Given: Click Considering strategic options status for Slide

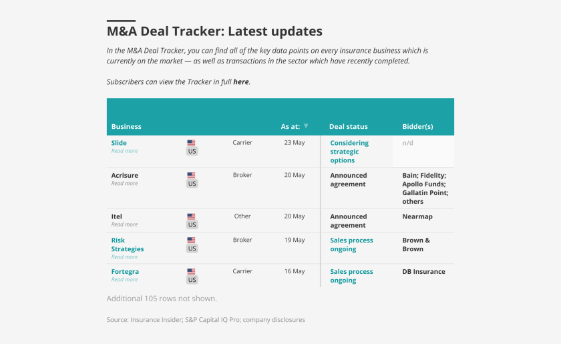Looking at the screenshot, I should tap(349, 152).
